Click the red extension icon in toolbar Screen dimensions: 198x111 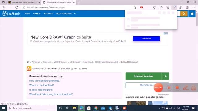(x=142, y=7)
